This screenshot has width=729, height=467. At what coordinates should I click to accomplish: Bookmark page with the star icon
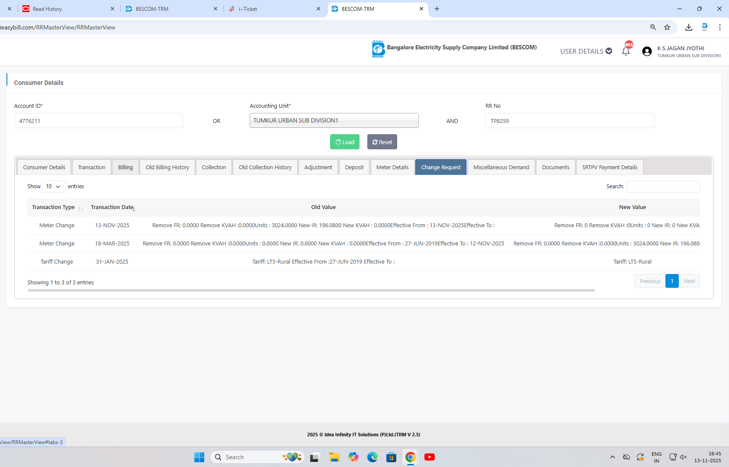click(x=667, y=27)
